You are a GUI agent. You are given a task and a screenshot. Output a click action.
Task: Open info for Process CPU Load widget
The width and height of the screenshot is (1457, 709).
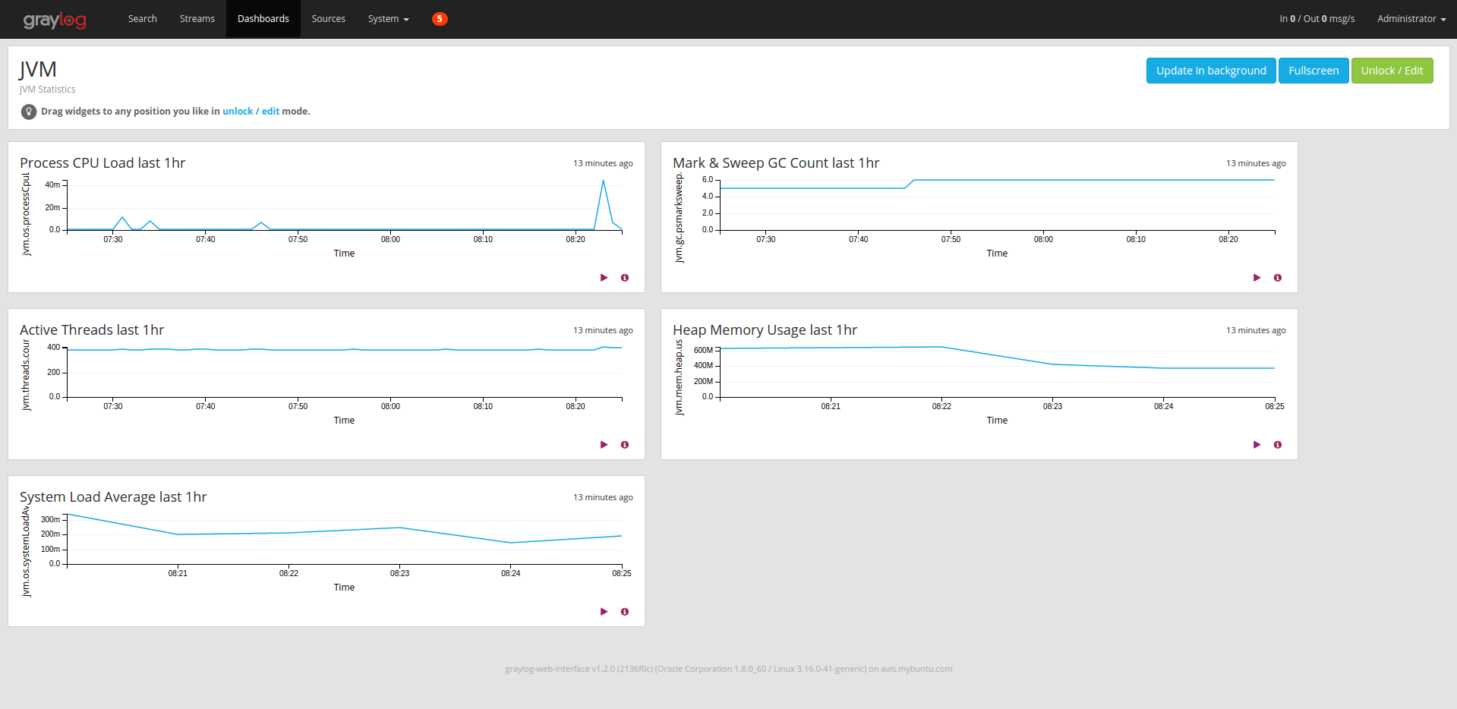pyautogui.click(x=625, y=277)
